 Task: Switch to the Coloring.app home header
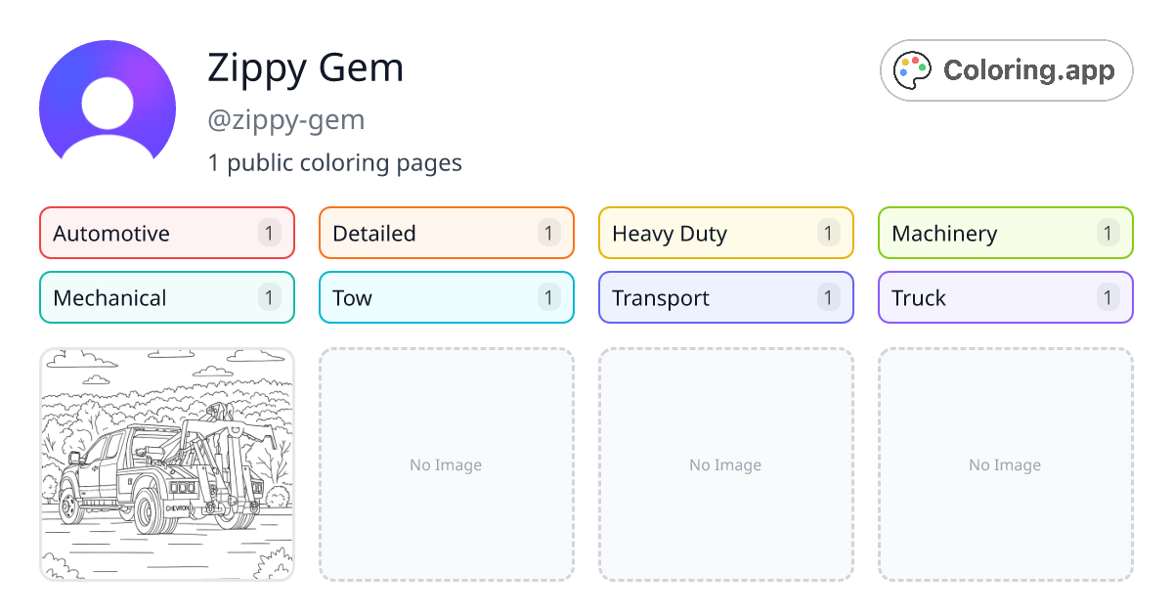tap(1006, 69)
